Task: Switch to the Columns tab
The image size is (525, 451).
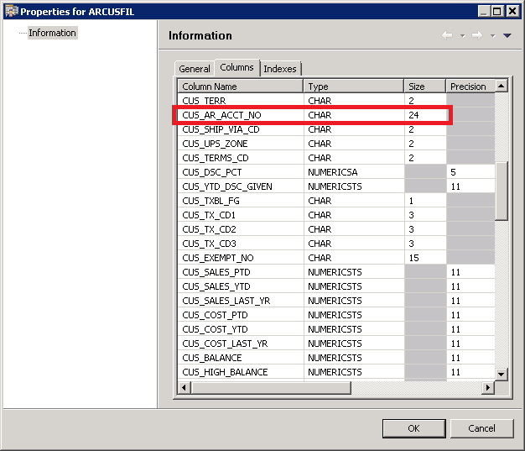Action: point(237,67)
